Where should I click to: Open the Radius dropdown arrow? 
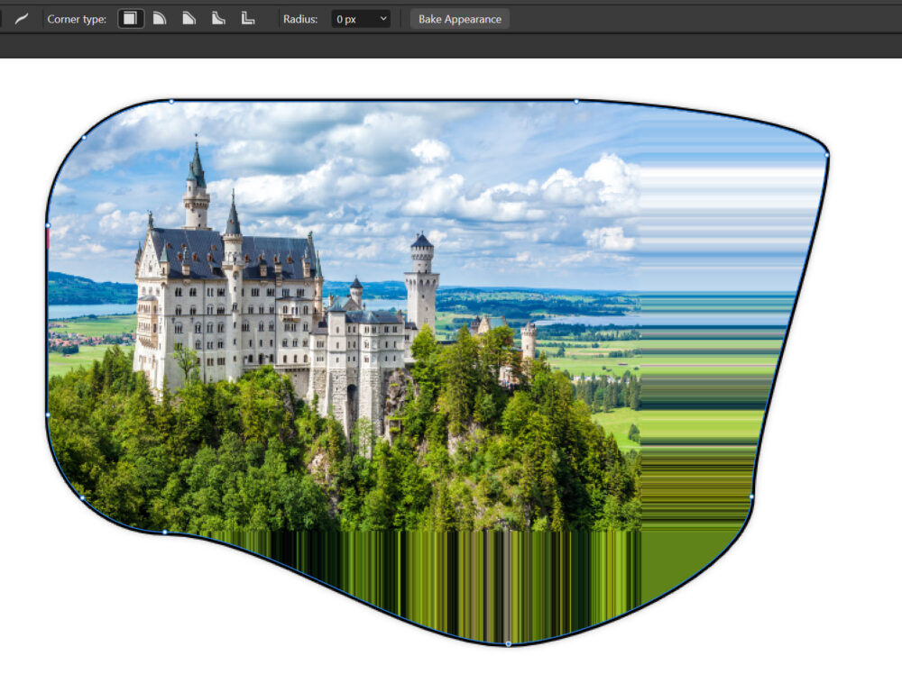pyautogui.click(x=382, y=19)
